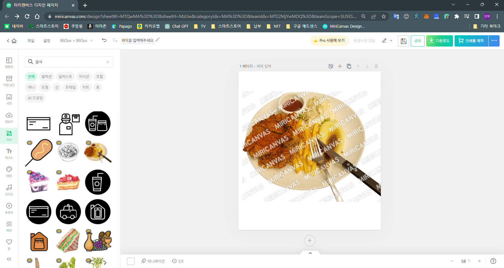
Task: Insert the strawberry cake illustration element
Action: coord(68,182)
